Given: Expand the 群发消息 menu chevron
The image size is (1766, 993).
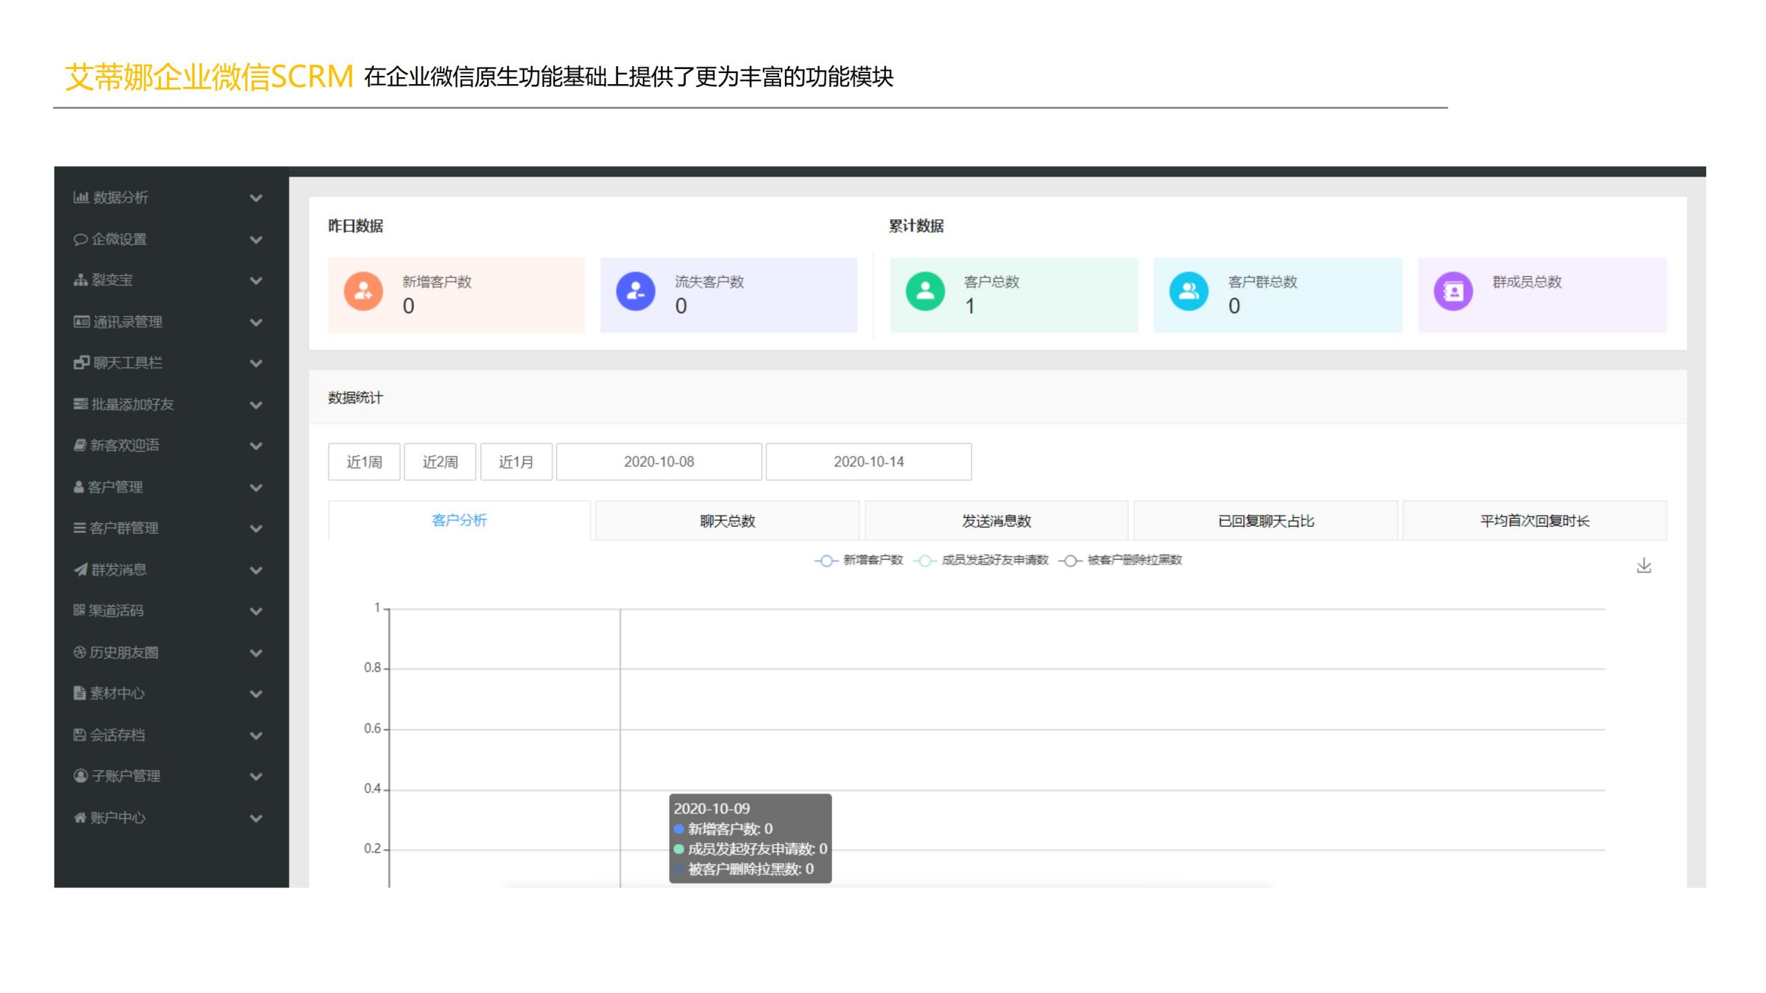Looking at the screenshot, I should pyautogui.click(x=256, y=570).
